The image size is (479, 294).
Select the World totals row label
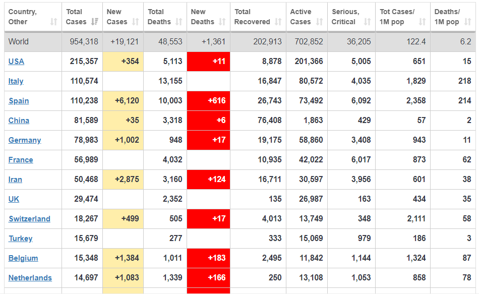[19, 42]
